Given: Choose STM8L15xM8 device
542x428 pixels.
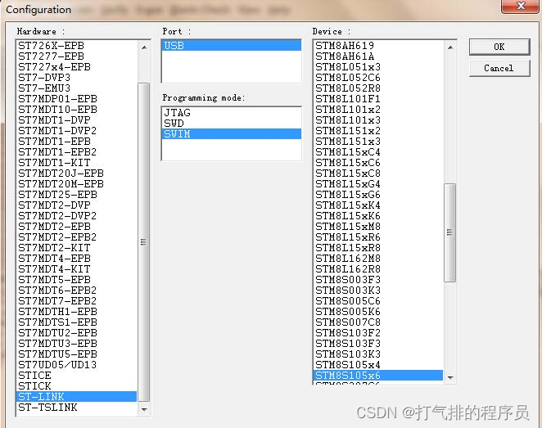Looking at the screenshot, I should [x=378, y=226].
